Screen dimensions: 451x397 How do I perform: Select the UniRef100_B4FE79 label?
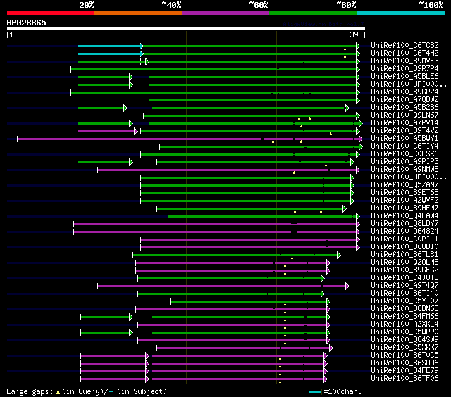[x=404, y=371]
